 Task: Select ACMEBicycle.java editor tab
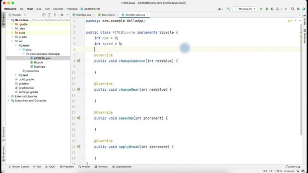[135, 15]
